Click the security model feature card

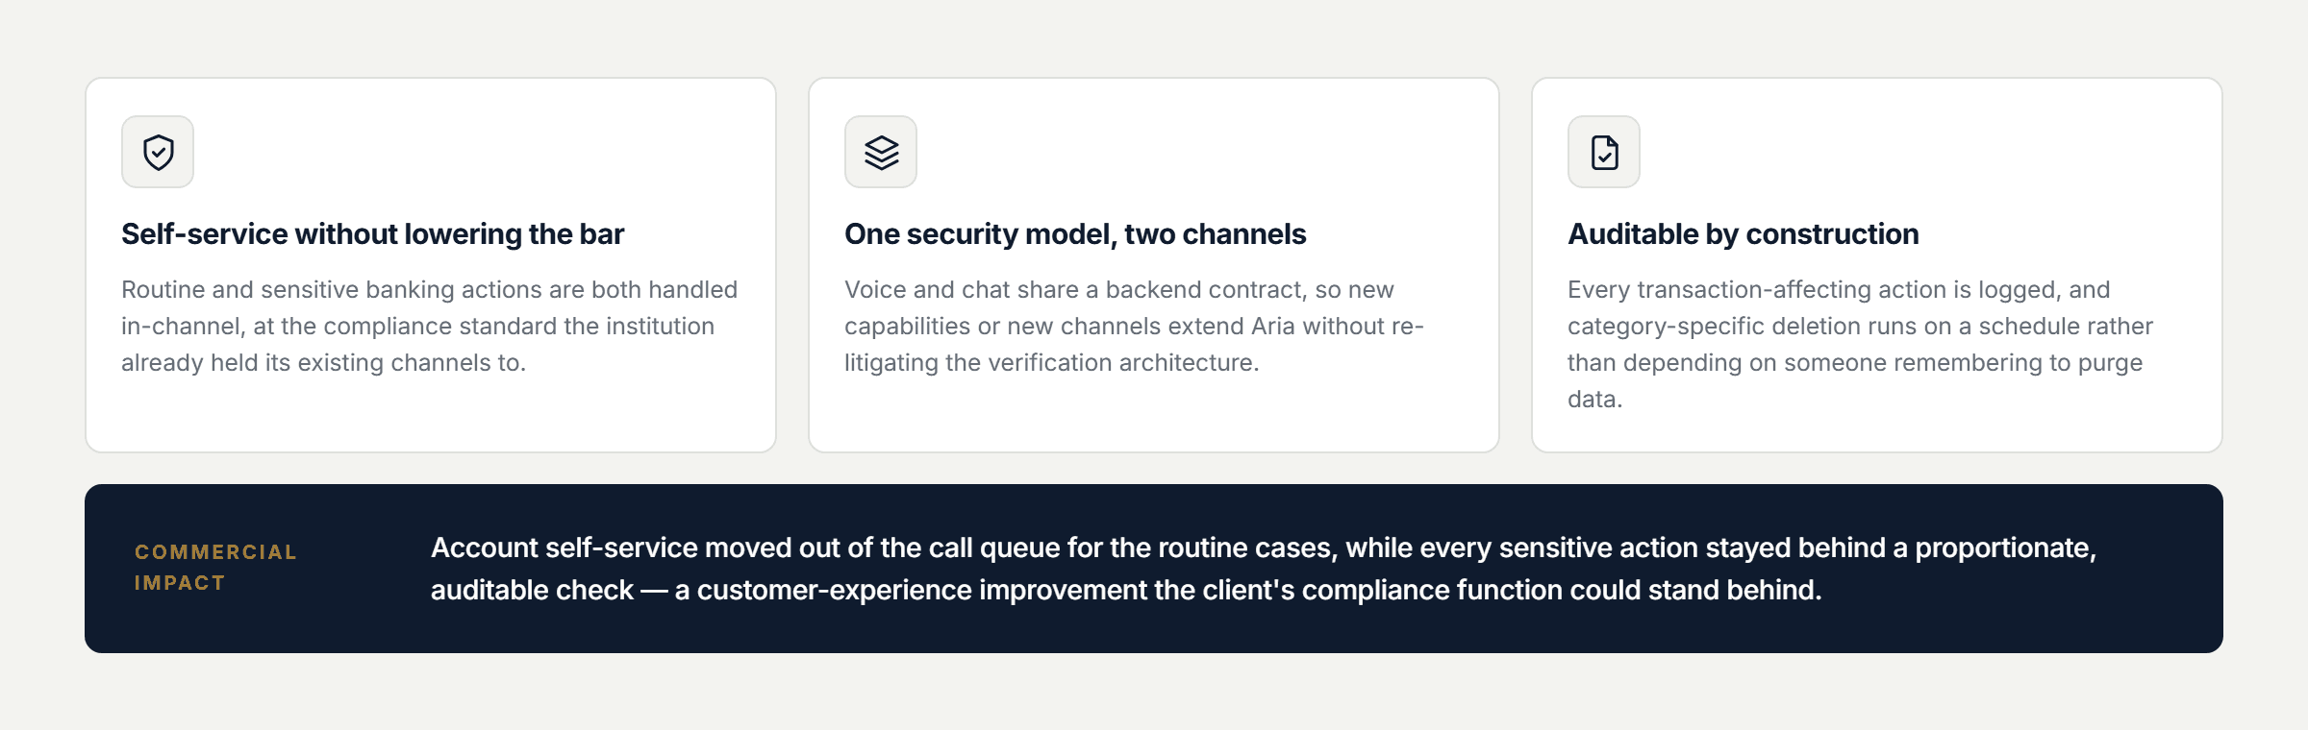1154,265
